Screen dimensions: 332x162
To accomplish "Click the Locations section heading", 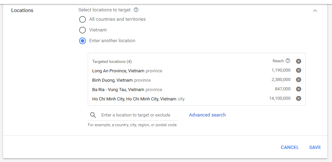I will pos(22,10).
